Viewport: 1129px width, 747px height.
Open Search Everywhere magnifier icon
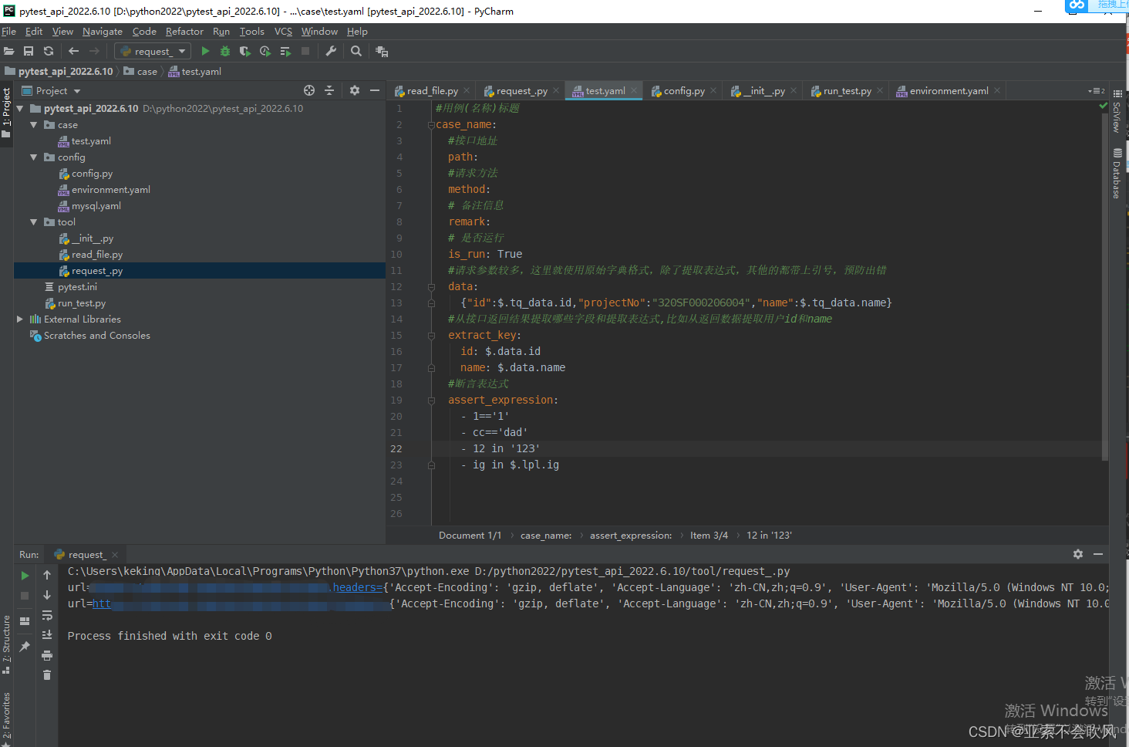pos(356,51)
